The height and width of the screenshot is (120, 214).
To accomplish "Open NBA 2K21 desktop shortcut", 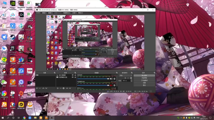I will click(29, 72).
